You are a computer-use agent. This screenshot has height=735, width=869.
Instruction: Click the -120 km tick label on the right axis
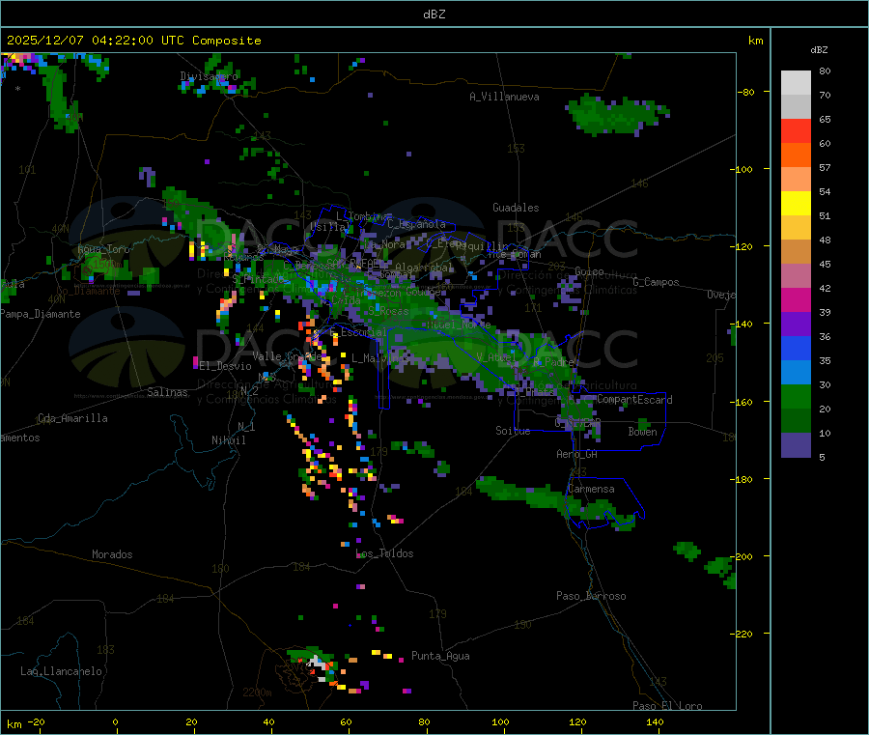pos(743,246)
